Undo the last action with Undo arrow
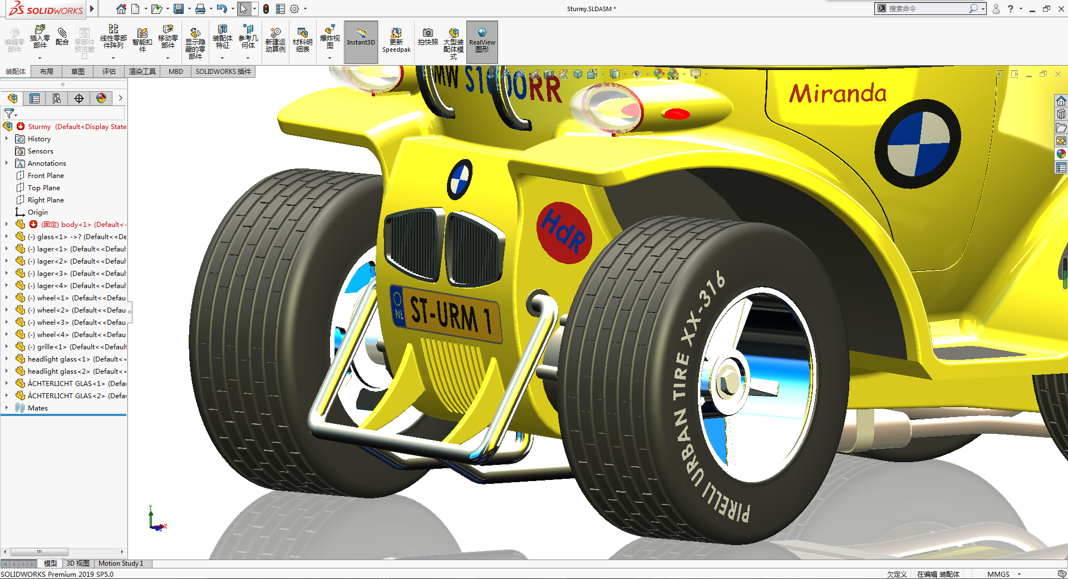 [x=222, y=9]
